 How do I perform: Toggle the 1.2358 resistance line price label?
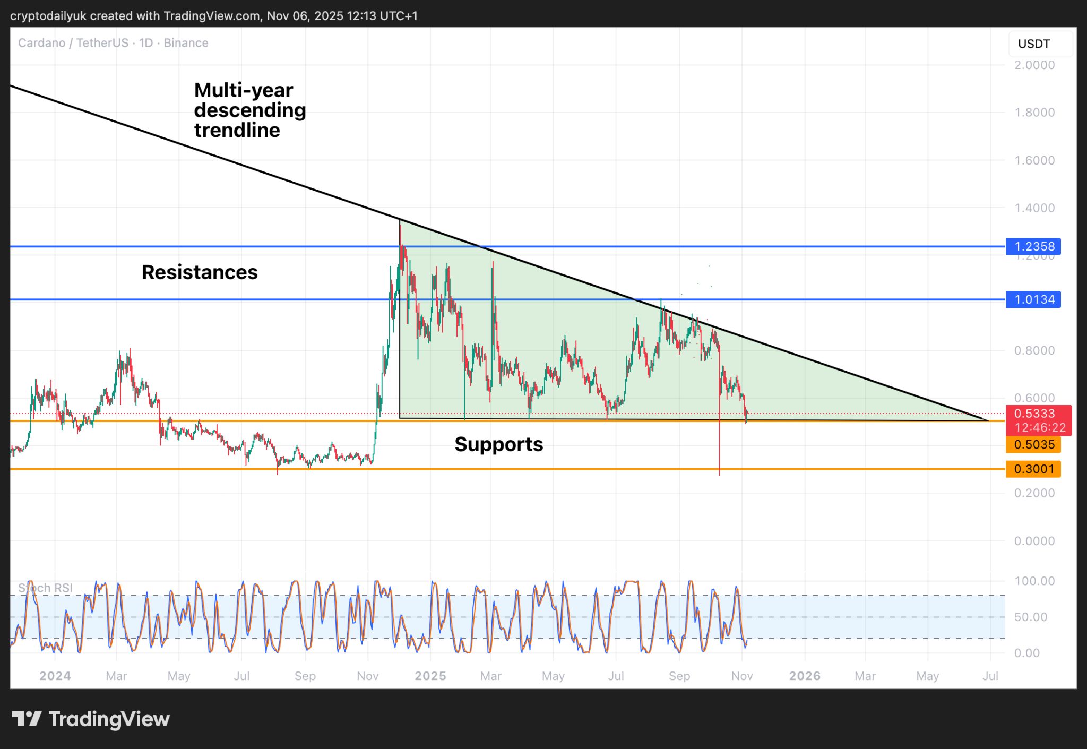(1032, 246)
